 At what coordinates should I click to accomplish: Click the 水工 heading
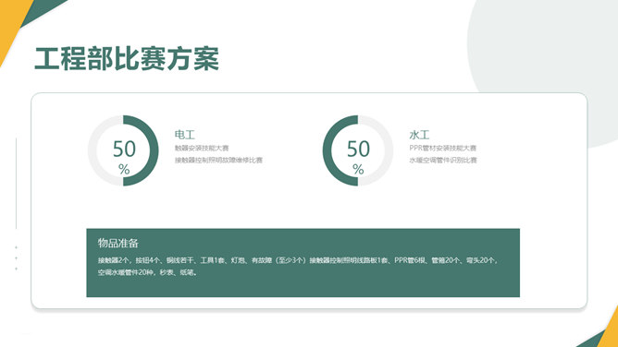pyautogui.click(x=419, y=135)
